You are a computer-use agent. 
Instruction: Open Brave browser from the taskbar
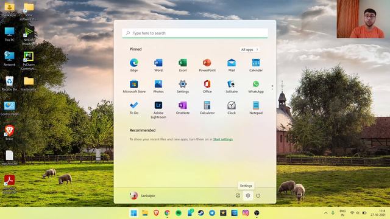tap(156, 213)
